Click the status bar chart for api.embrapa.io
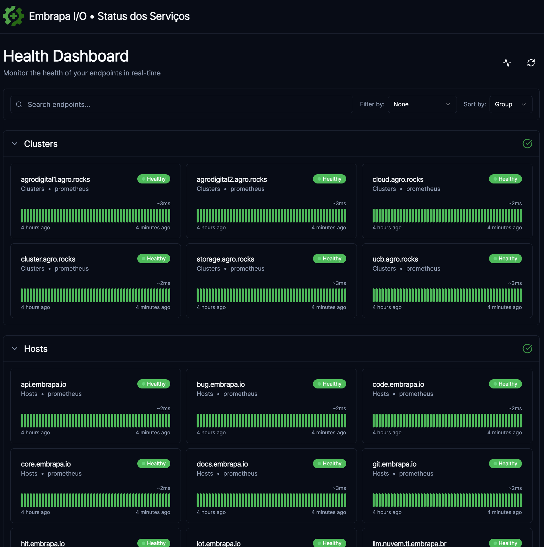544x547 pixels. [95, 421]
